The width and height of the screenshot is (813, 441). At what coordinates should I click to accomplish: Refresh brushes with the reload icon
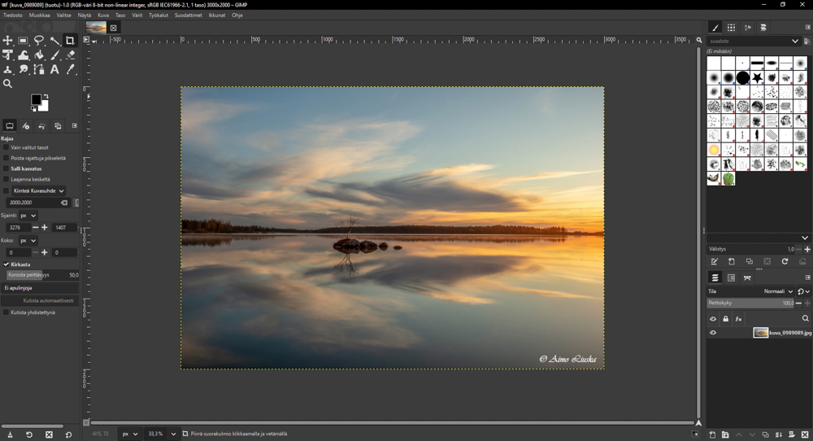pyautogui.click(x=785, y=261)
